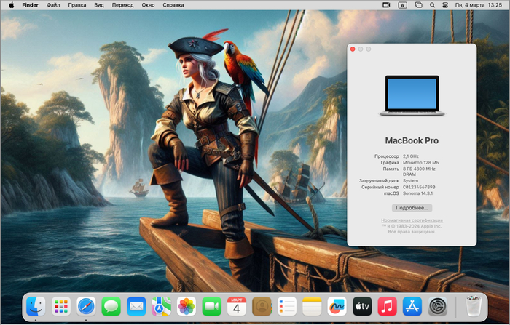Open the Messages app in Dock
The width and height of the screenshot is (510, 325).
pos(111,306)
